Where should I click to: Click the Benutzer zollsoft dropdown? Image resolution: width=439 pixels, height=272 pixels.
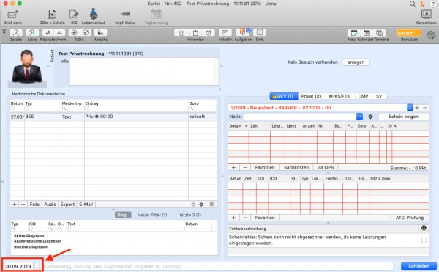[409, 33]
